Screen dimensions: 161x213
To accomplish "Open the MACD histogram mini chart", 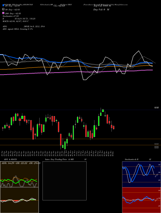I will (x=19, y=200).
